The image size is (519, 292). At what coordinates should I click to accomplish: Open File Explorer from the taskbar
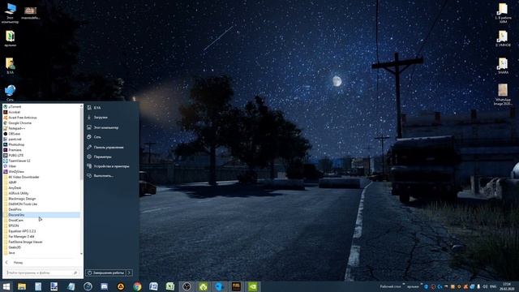(22, 286)
